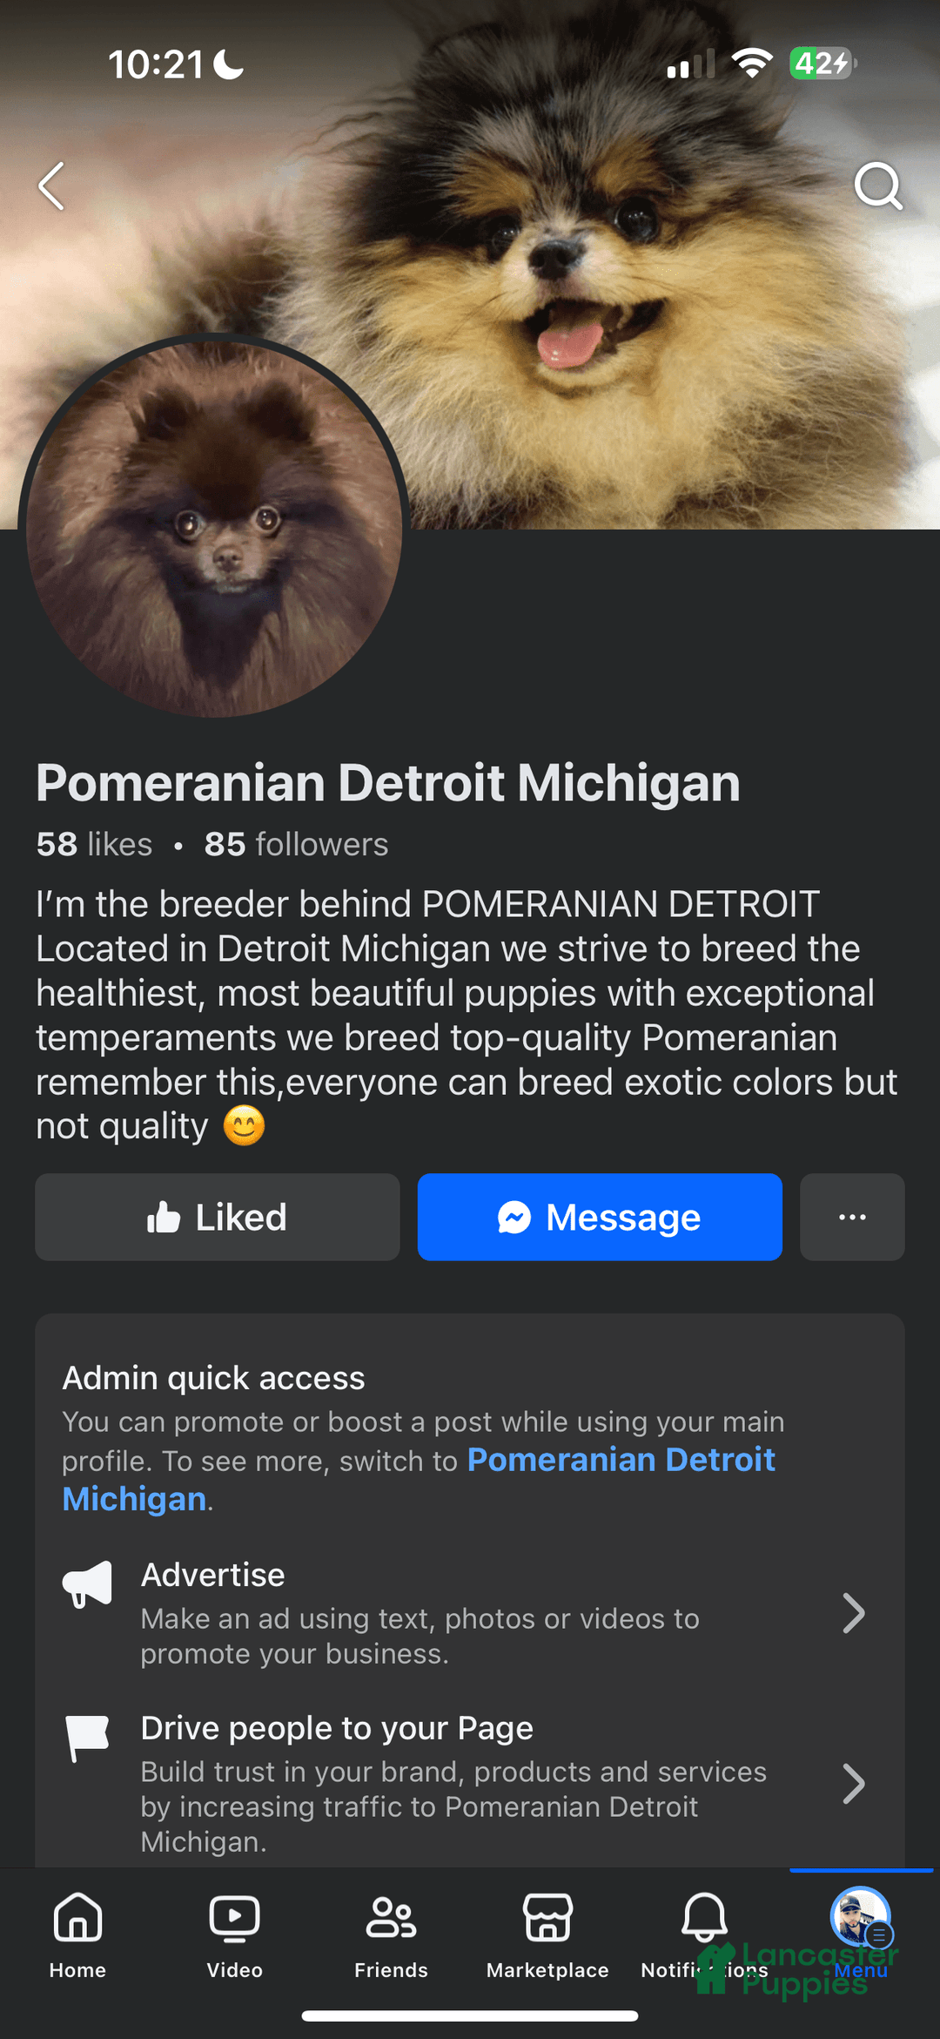View the round Pomeranian profile picture
Image resolution: width=940 pixels, height=2039 pixels.
214,525
